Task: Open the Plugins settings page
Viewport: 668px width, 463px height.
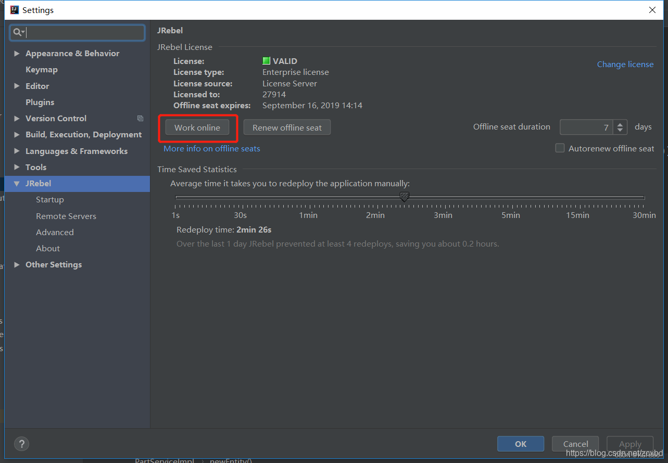Action: [x=40, y=102]
